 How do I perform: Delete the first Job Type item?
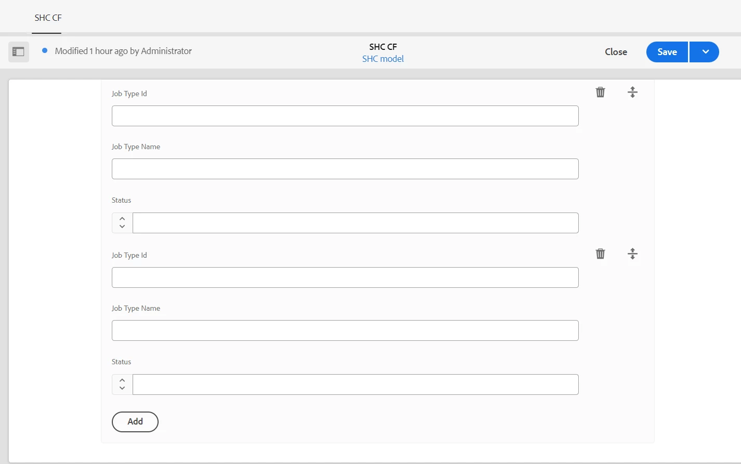tap(600, 92)
